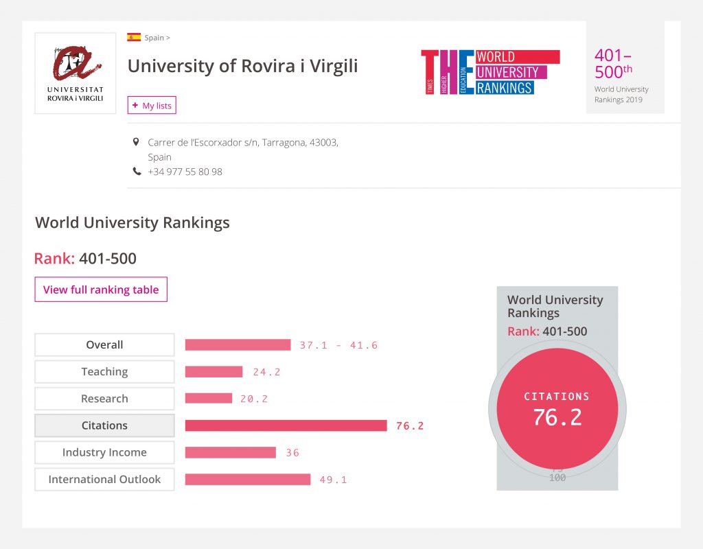Viewport: 703px width, 549px height.
Task: Select the Citations score tab
Action: (x=104, y=425)
